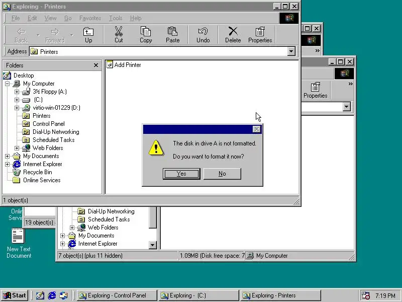Open address dropdown in rear Explorer window
The width and height of the screenshot is (402, 302).
pyautogui.click(x=346, y=107)
